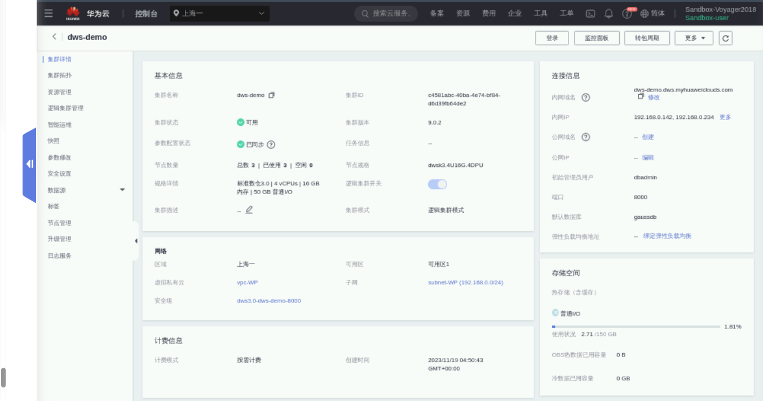Open 升级管理 in sidebar
763x401 pixels.
pyautogui.click(x=59, y=239)
